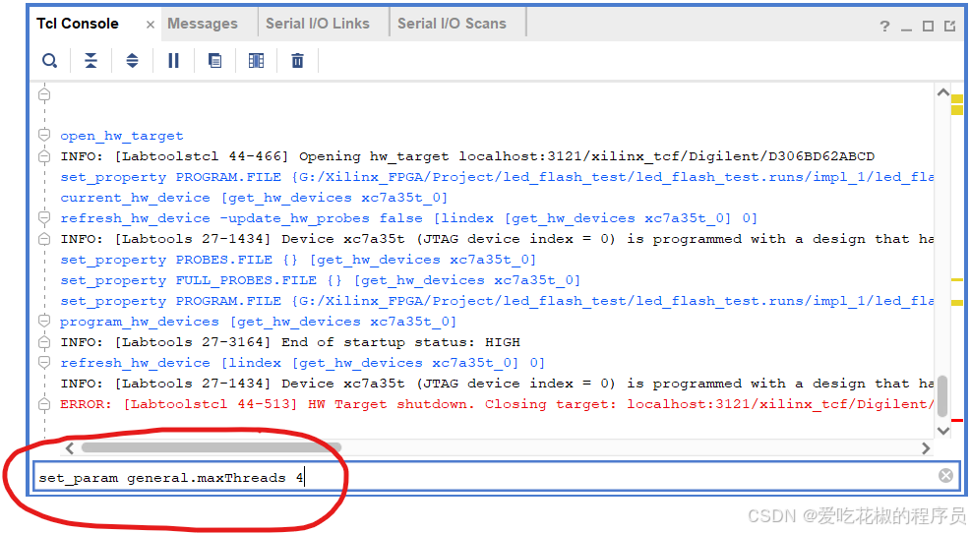This screenshot has width=970, height=533.
Task: Click the Expand All toolbar icon
Action: coord(133,61)
